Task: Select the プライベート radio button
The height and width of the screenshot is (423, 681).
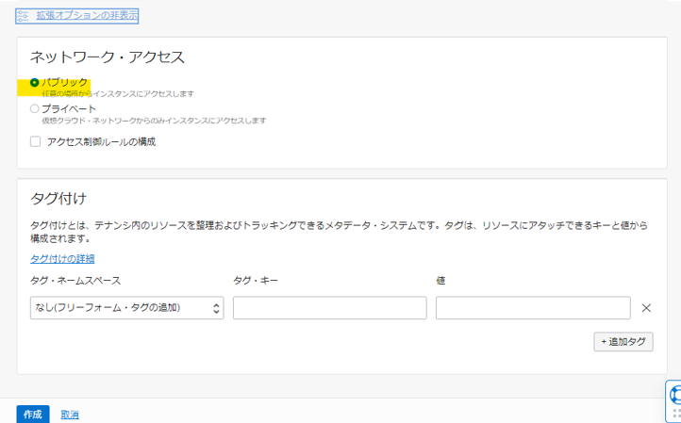Action: click(34, 109)
